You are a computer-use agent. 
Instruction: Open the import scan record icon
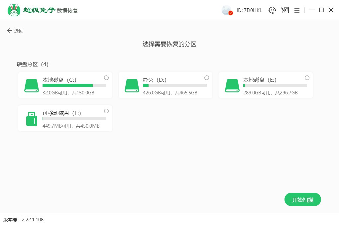[285, 10]
